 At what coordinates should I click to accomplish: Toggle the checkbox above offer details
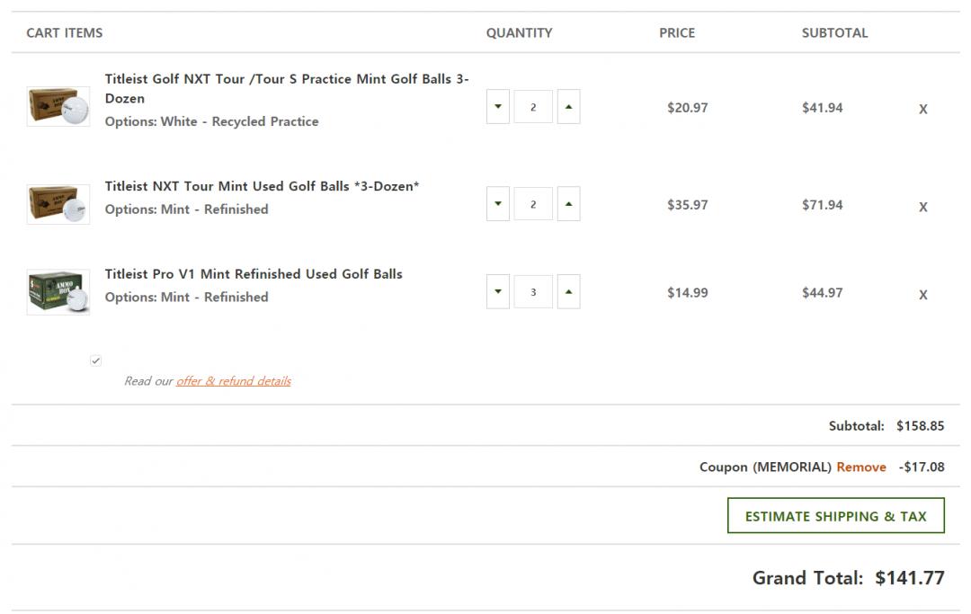tap(96, 360)
